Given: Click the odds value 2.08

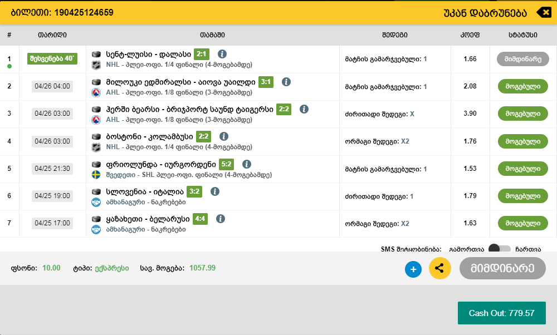Looking at the screenshot, I should click(470, 86).
